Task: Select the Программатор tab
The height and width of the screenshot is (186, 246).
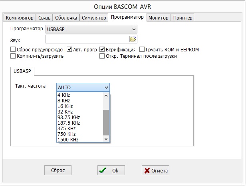Action: pyautogui.click(x=127, y=17)
